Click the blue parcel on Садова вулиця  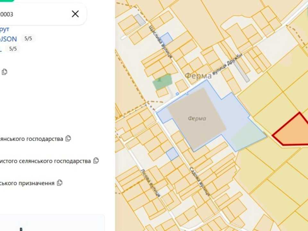pyautogui.click(x=172, y=154)
